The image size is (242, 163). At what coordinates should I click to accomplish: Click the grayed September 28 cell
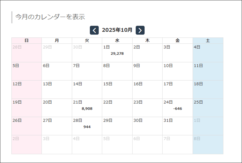click(26, 53)
